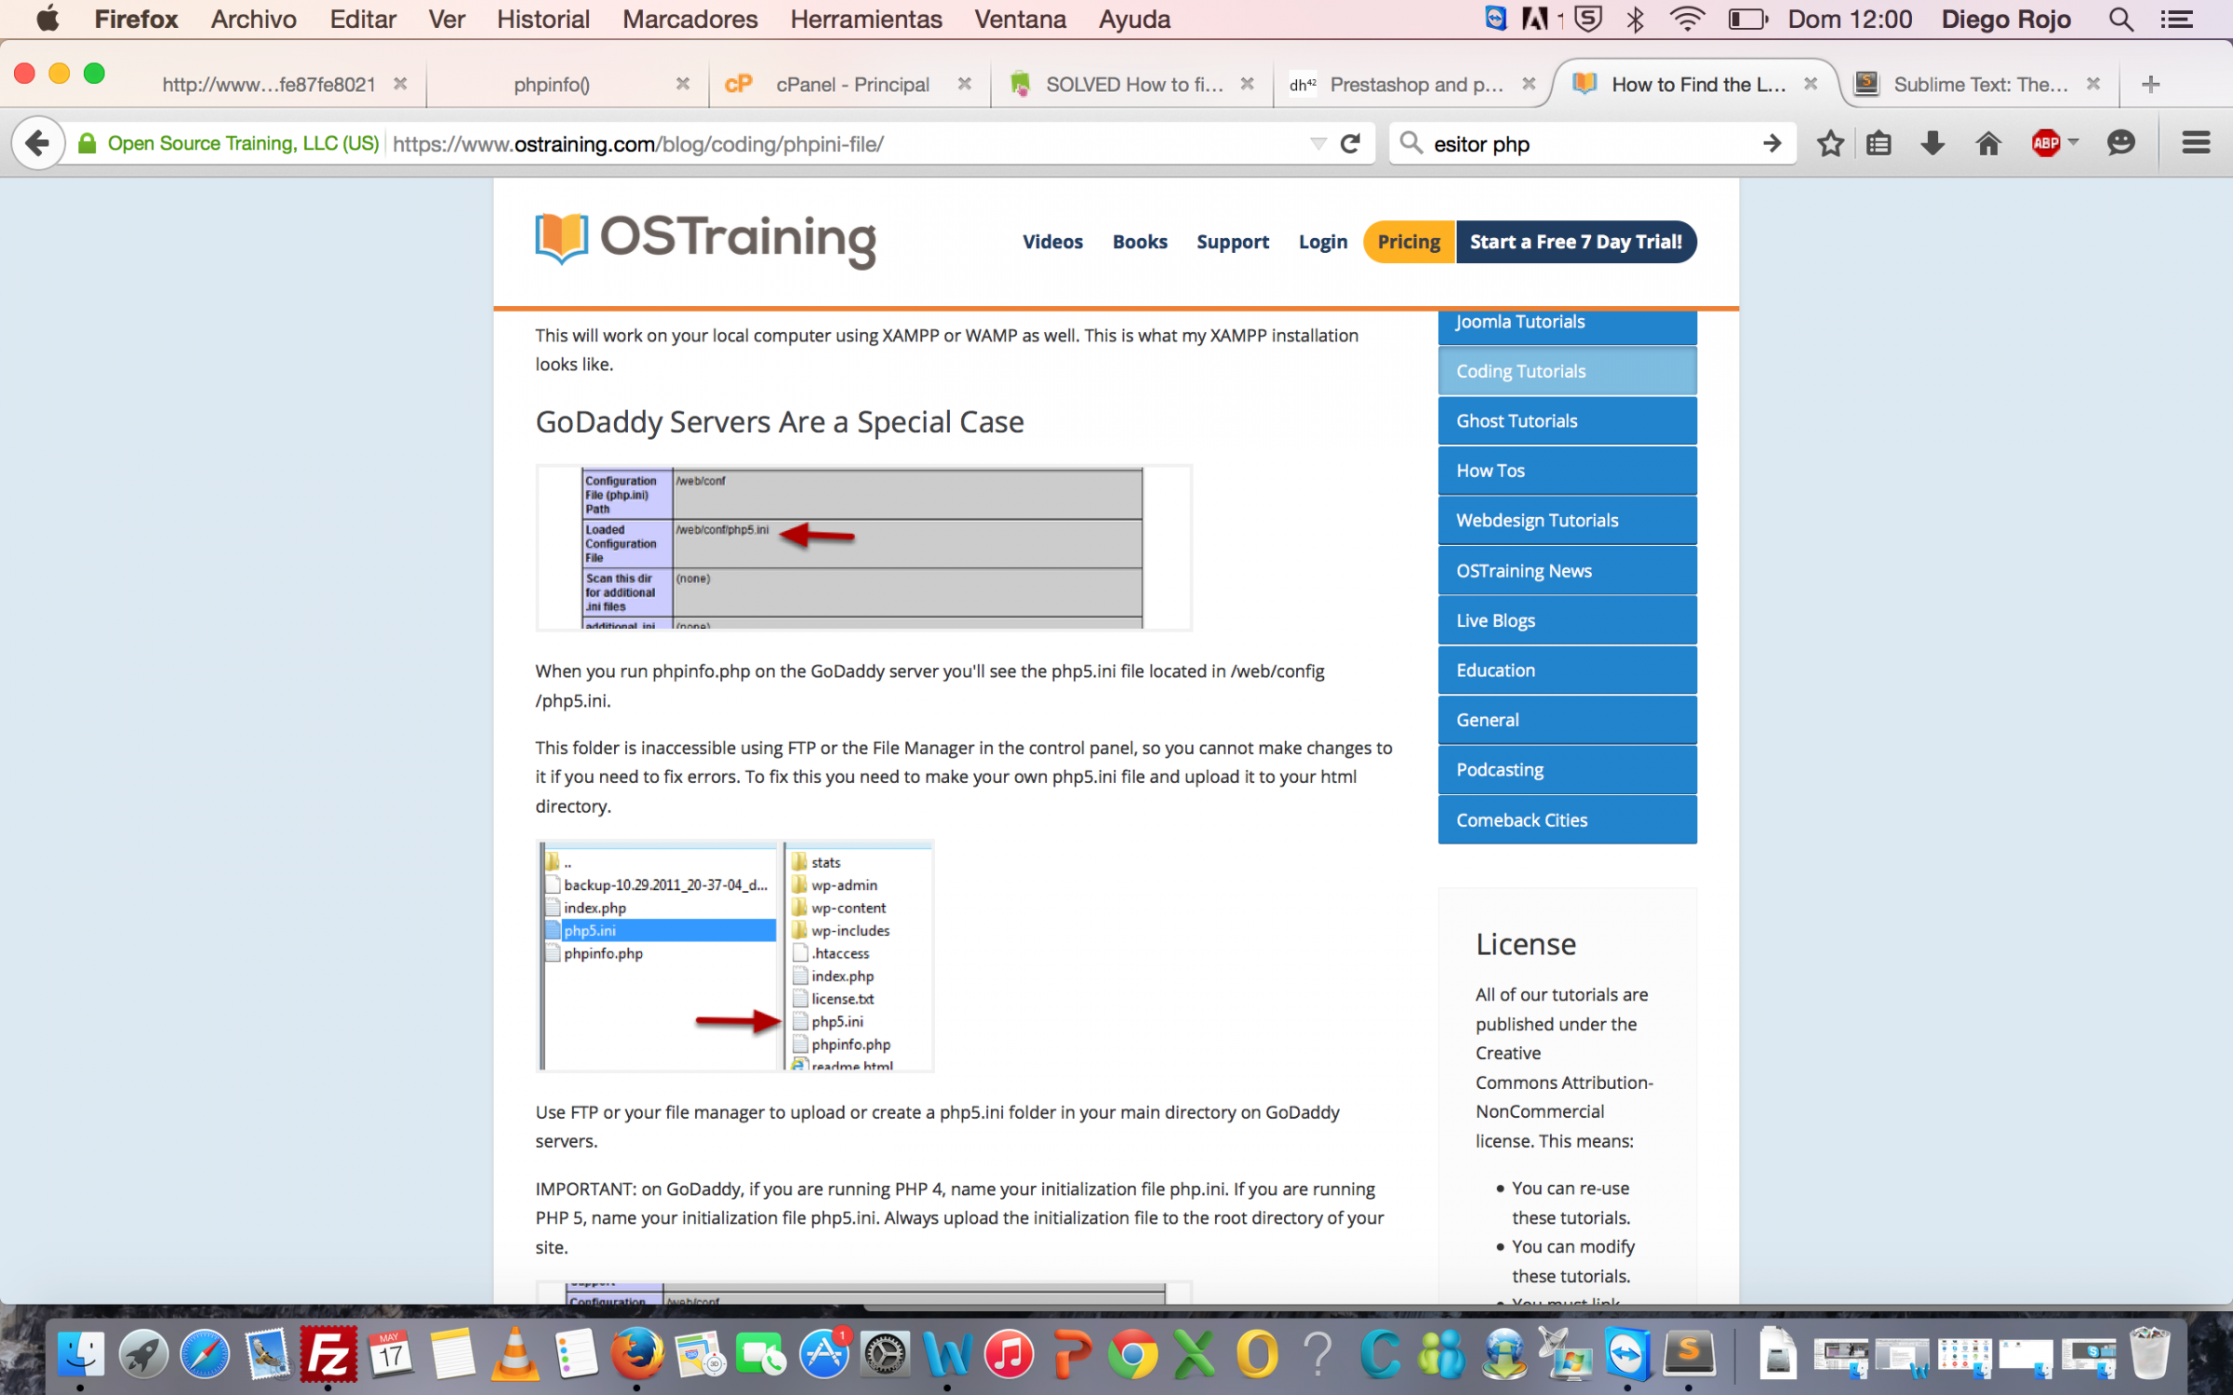Open the Firefox hamburger menu
Viewport: 2233px width, 1395px height.
tap(2196, 143)
